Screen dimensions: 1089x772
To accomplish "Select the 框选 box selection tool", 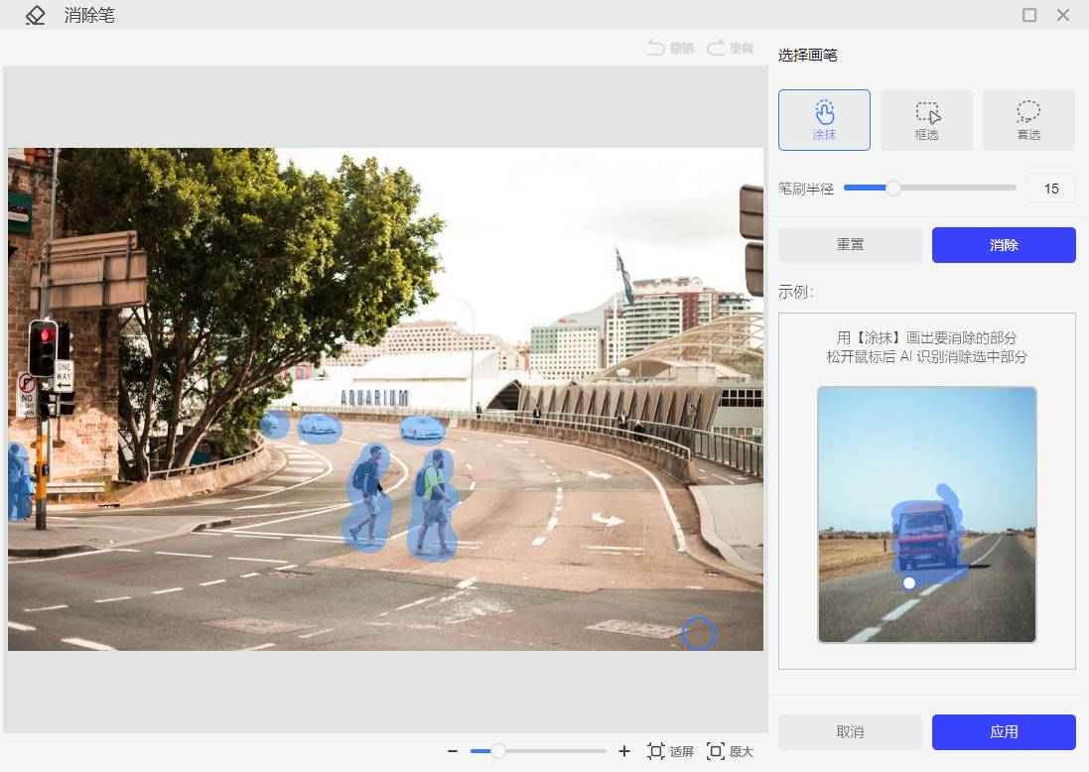I will [x=926, y=120].
